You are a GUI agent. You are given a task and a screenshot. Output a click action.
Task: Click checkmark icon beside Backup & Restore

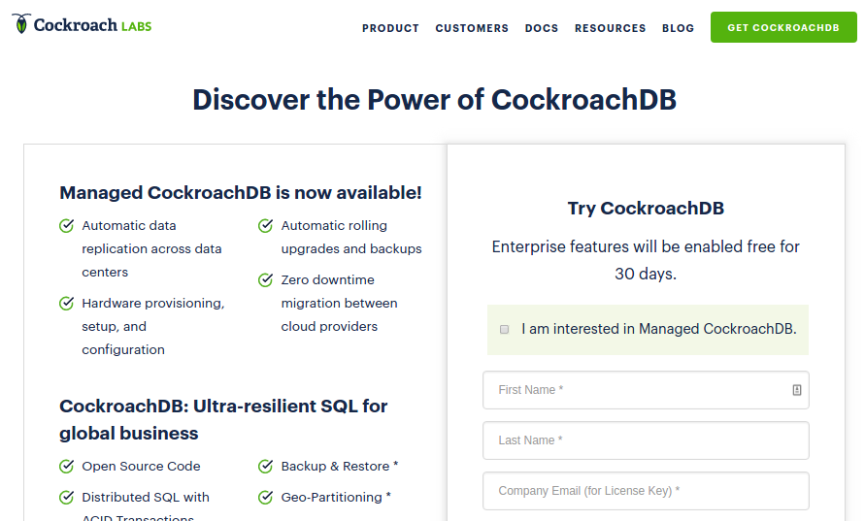265,467
